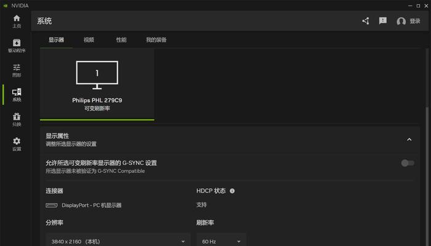The height and width of the screenshot is (246, 431).
Task: Collapse the 显示属性 section chevron
Action: tap(409, 140)
